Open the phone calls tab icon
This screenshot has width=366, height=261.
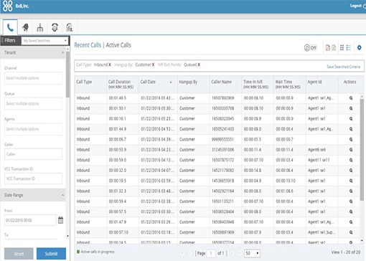pyautogui.click(x=10, y=27)
